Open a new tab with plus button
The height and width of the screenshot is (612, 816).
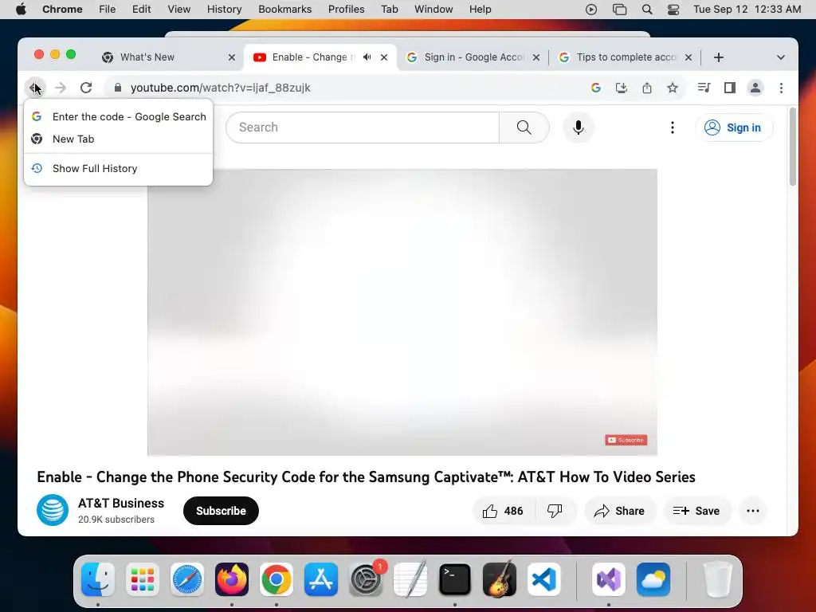(x=719, y=57)
